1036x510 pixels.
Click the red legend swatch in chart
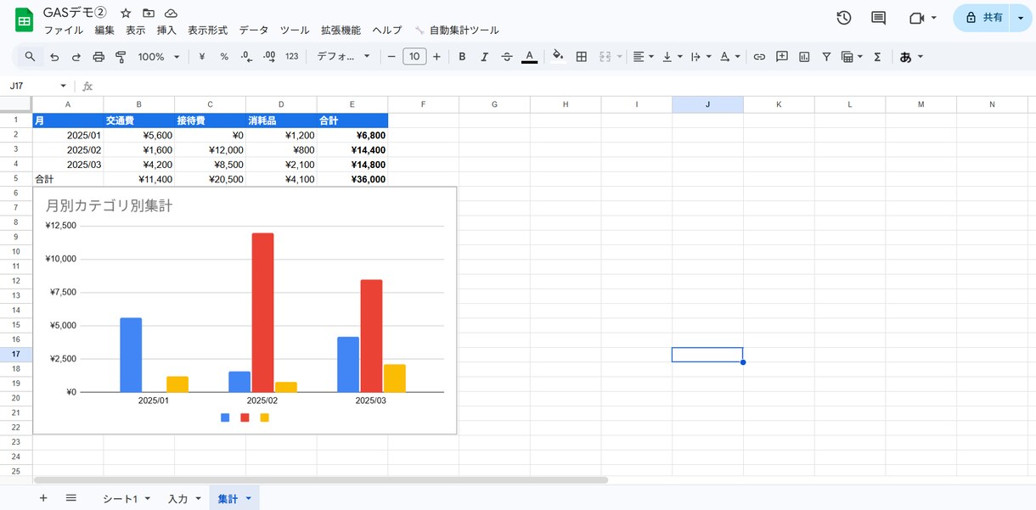pos(245,418)
